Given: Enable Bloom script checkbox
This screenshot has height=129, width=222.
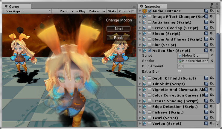Looking at the screenshot, I should 150,33.
